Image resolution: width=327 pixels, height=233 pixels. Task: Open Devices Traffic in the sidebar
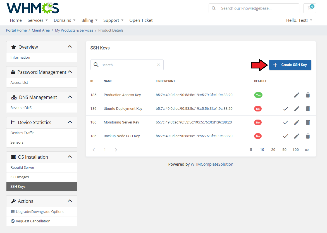click(42, 133)
